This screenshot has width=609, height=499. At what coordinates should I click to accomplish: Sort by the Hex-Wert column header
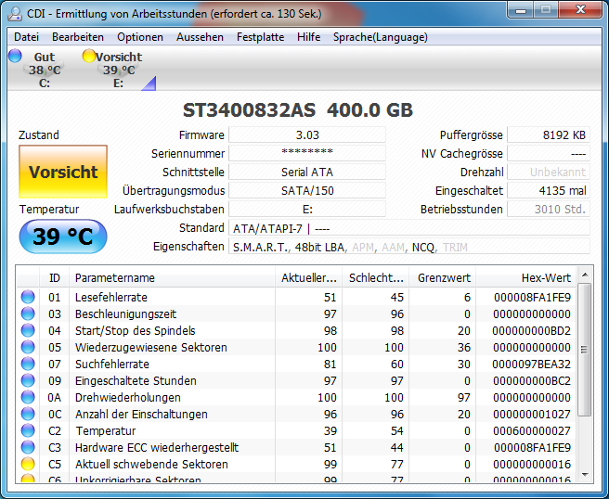526,278
